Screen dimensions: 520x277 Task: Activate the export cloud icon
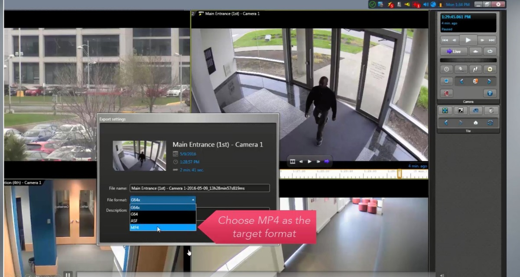pyautogui.click(x=474, y=51)
